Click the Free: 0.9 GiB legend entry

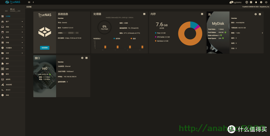click(x=160, y=33)
